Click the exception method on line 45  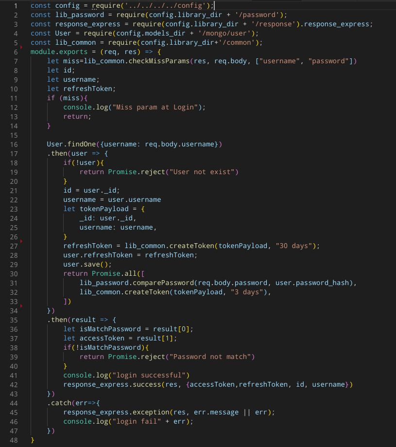[151, 412]
